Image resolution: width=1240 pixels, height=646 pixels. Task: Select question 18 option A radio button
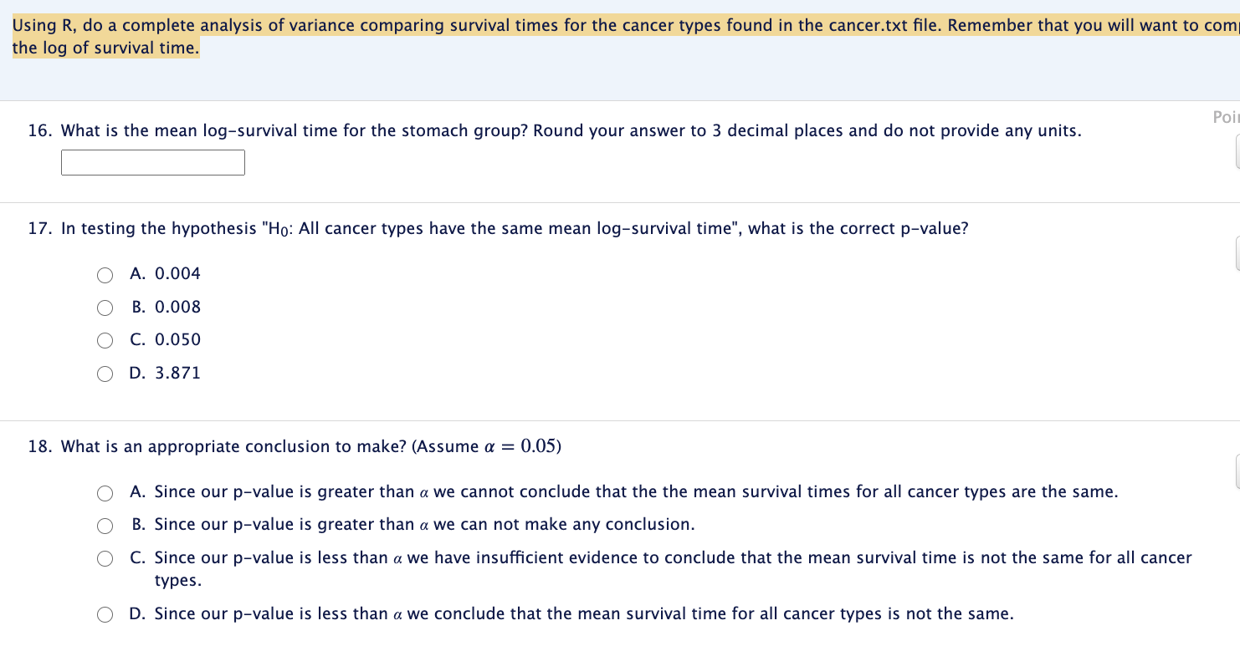click(x=105, y=493)
